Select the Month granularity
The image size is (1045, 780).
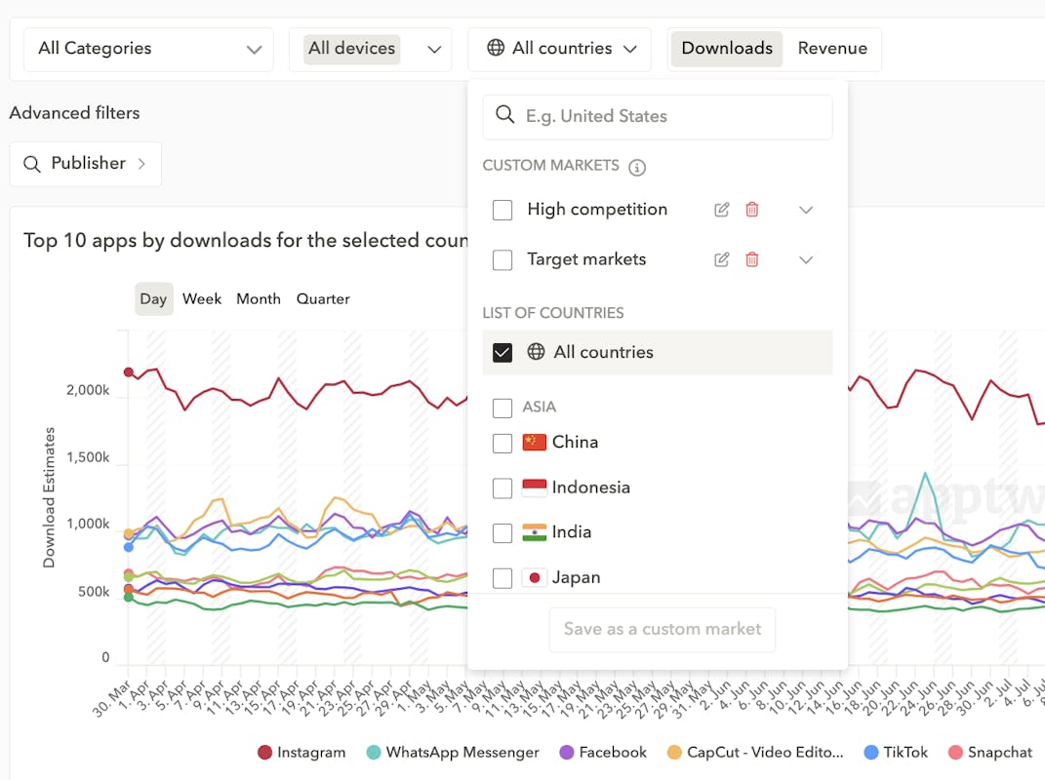point(259,299)
